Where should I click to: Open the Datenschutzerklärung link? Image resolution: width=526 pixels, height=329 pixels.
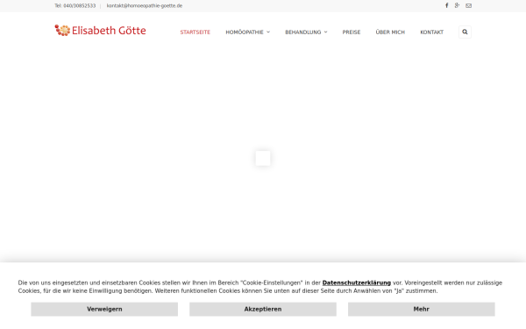[357, 283]
